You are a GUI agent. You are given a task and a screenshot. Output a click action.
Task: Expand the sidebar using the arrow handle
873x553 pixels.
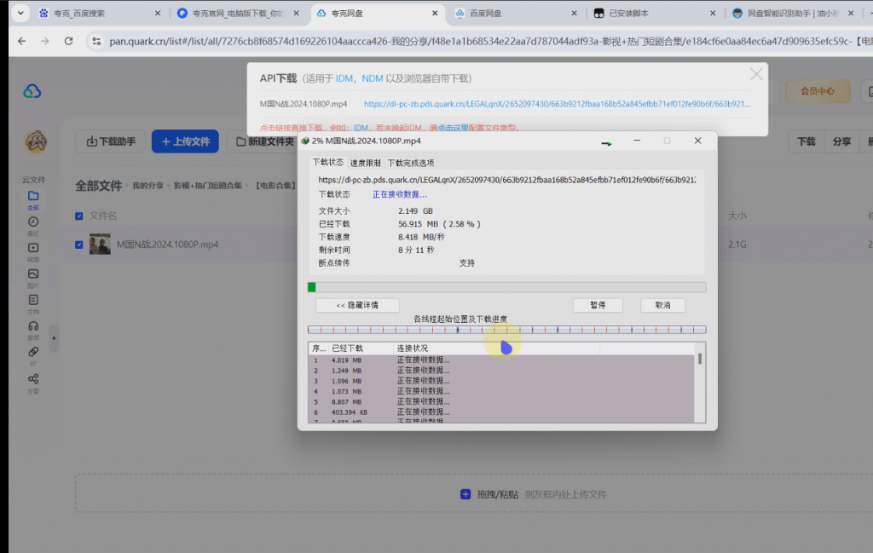tap(54, 338)
